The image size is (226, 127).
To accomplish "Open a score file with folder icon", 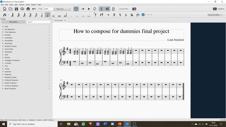I will pyautogui.click(x=10, y=9).
